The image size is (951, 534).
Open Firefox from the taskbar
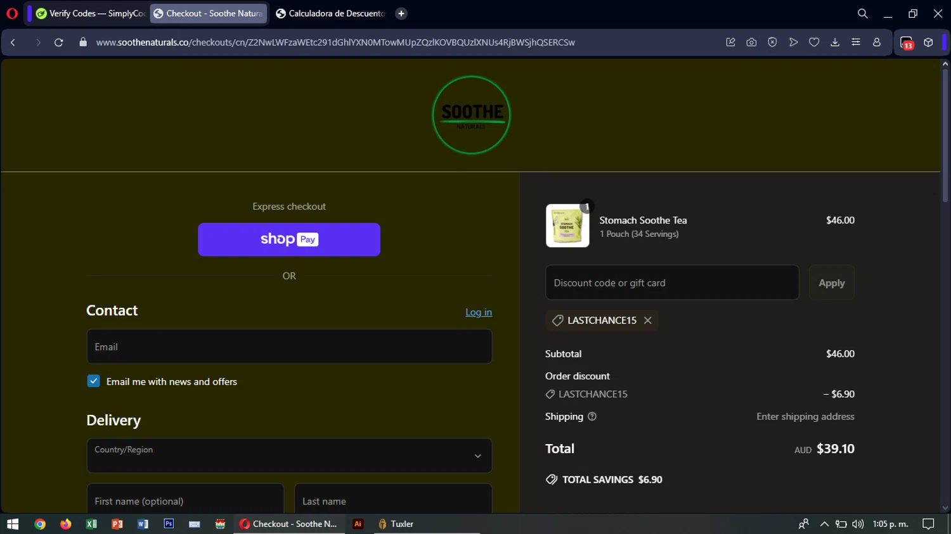pos(66,524)
